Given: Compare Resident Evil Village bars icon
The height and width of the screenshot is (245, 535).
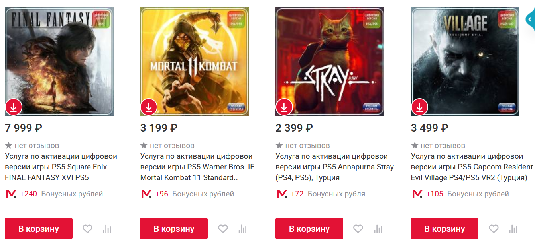Looking at the screenshot, I should click(x=513, y=229).
